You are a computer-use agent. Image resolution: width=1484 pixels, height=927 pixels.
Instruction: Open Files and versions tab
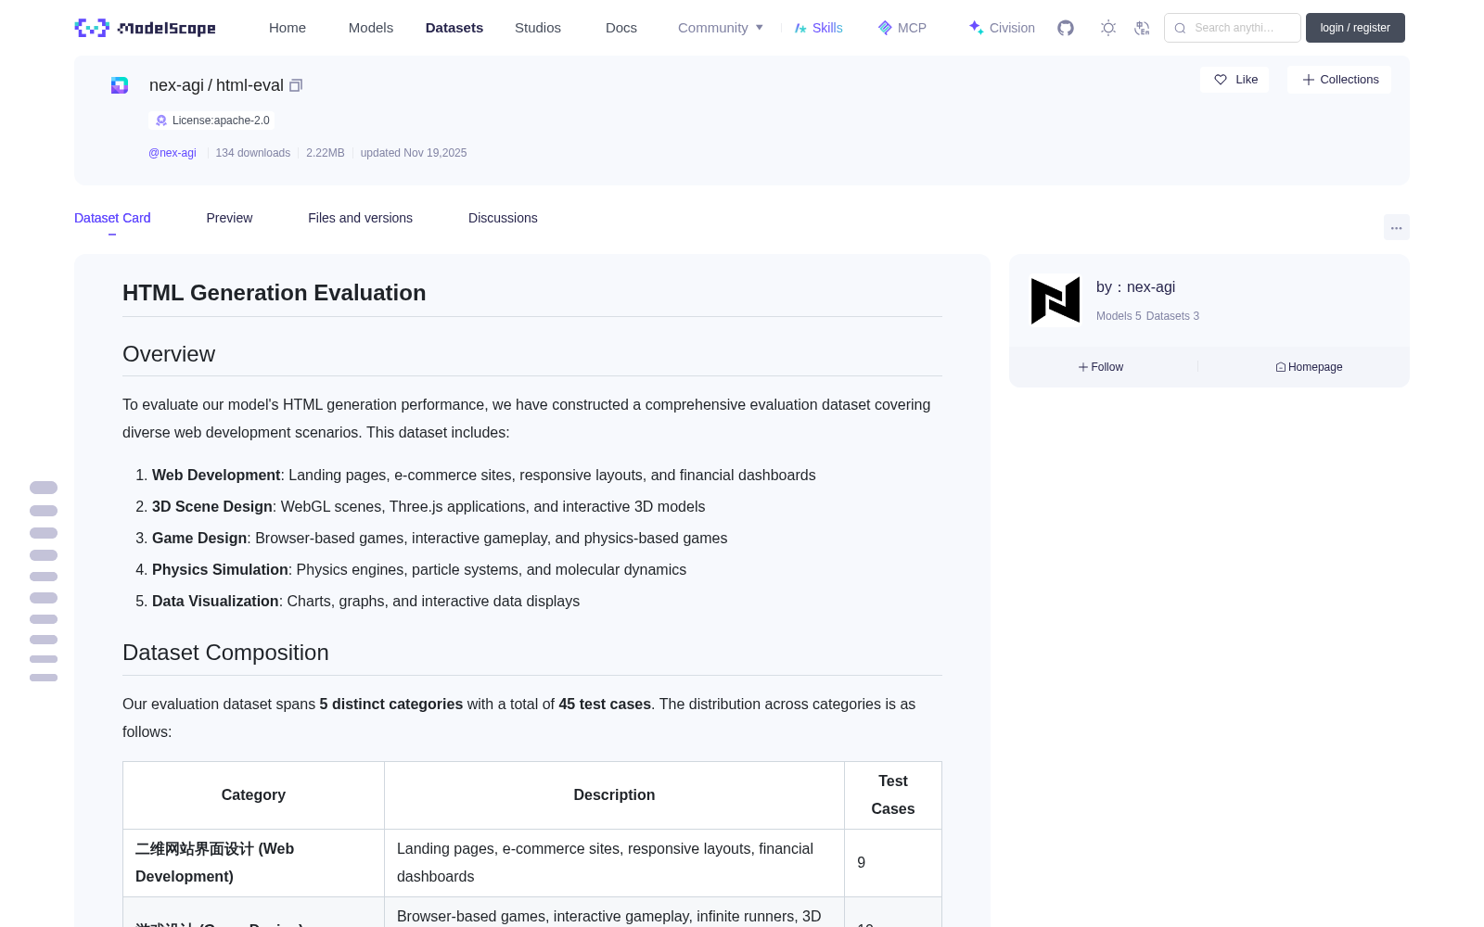(360, 218)
